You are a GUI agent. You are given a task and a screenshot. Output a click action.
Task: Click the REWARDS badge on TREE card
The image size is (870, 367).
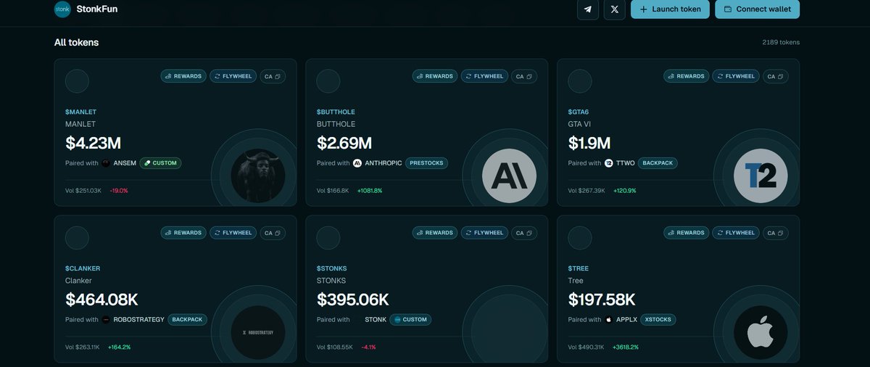click(x=687, y=233)
